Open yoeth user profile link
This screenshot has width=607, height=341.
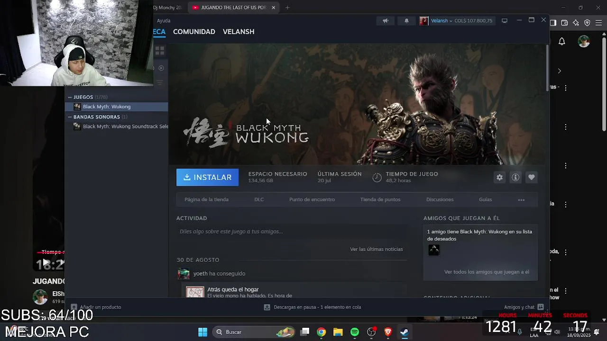[x=200, y=273]
